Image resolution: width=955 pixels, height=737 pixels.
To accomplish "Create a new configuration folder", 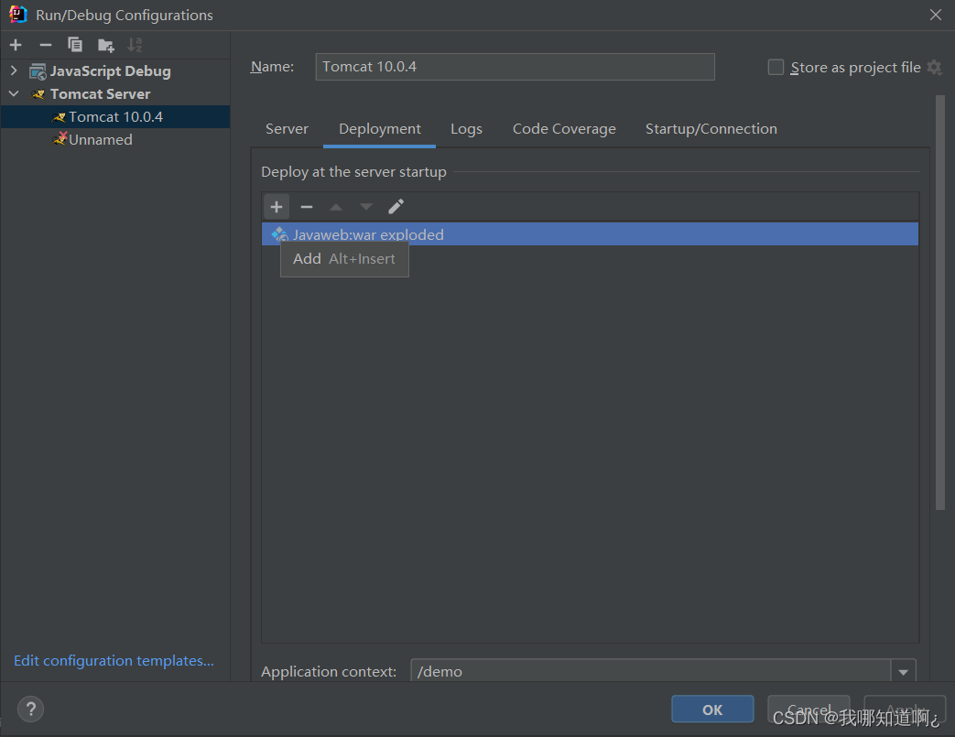I will (105, 45).
